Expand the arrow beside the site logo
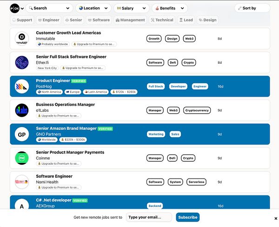This screenshot has width=279, height=227. tap(22, 8)
